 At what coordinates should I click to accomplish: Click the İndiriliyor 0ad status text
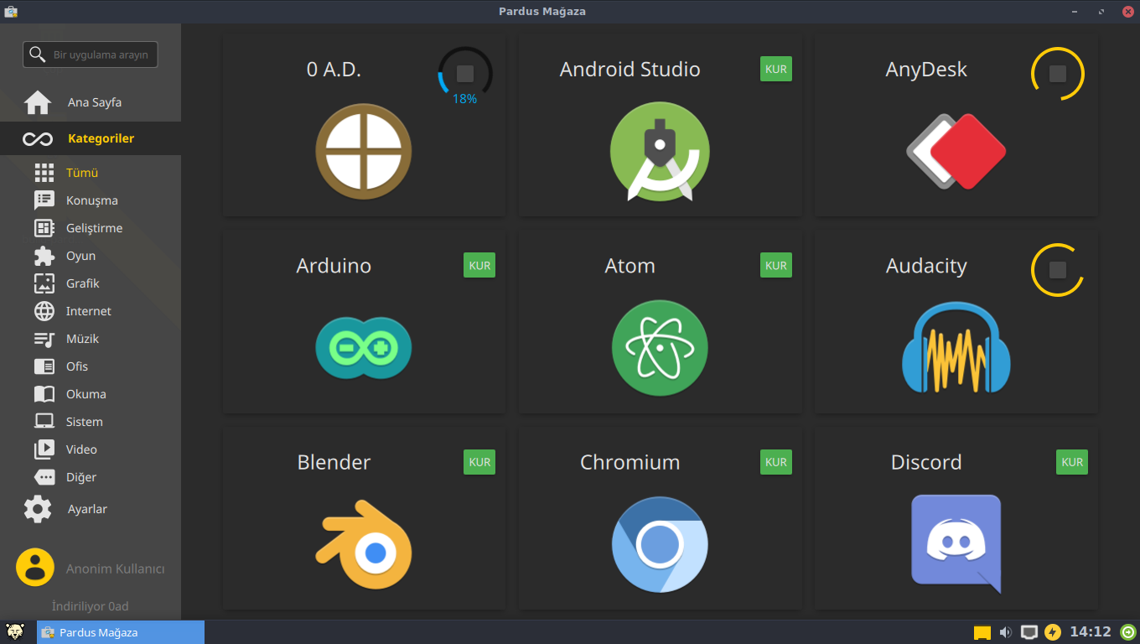click(91, 605)
